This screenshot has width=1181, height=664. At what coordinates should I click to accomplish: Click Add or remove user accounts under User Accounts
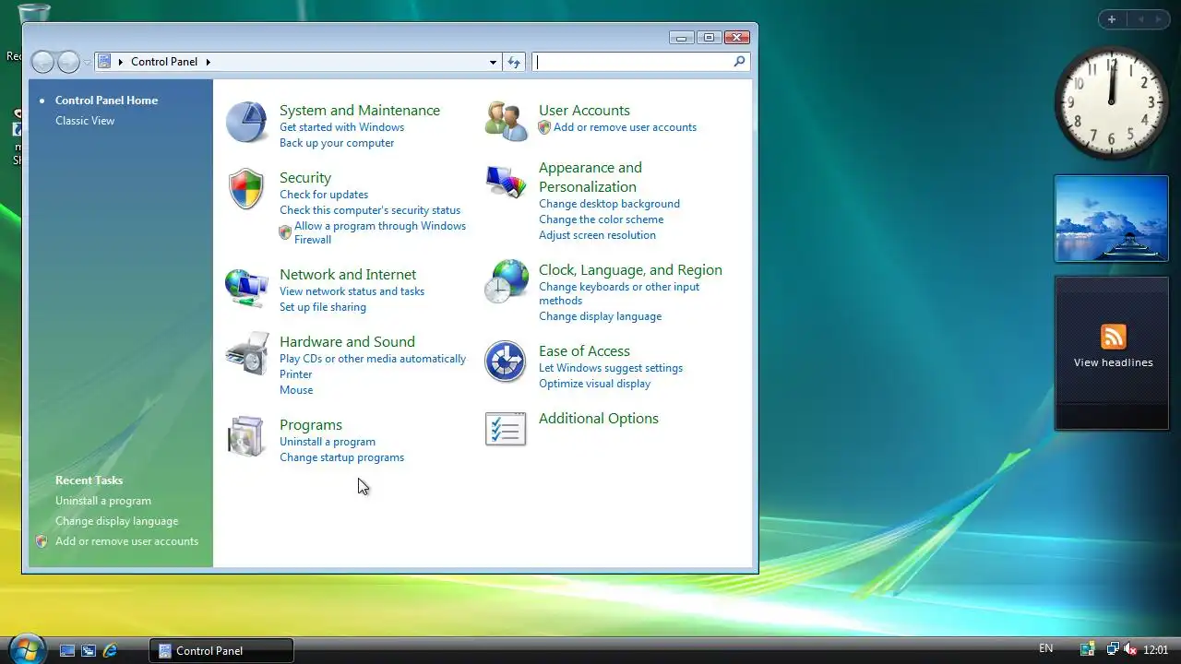point(625,127)
